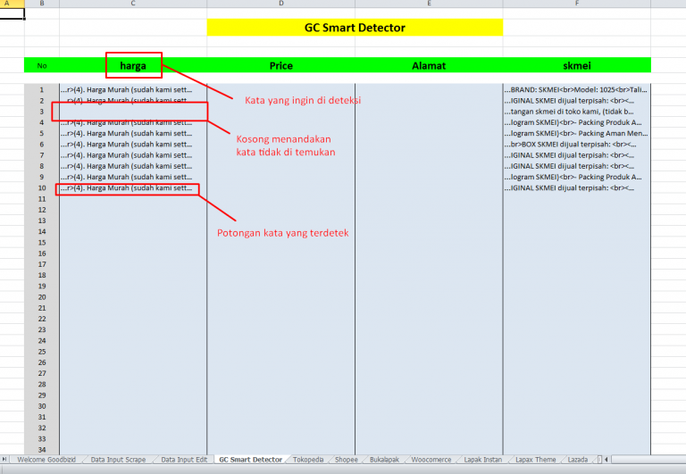Select the yellow GC Smart Detector title cell
Image resolution: width=686 pixels, height=474 pixels.
coord(355,28)
